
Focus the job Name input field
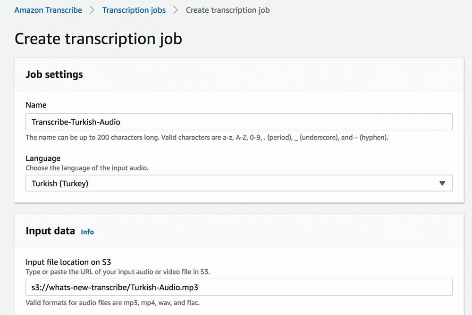[238, 122]
